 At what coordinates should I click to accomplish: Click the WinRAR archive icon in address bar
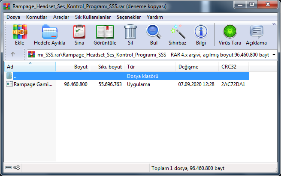coord(32,54)
